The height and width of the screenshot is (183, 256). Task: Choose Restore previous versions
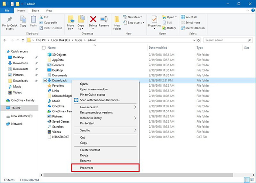coord(106,113)
